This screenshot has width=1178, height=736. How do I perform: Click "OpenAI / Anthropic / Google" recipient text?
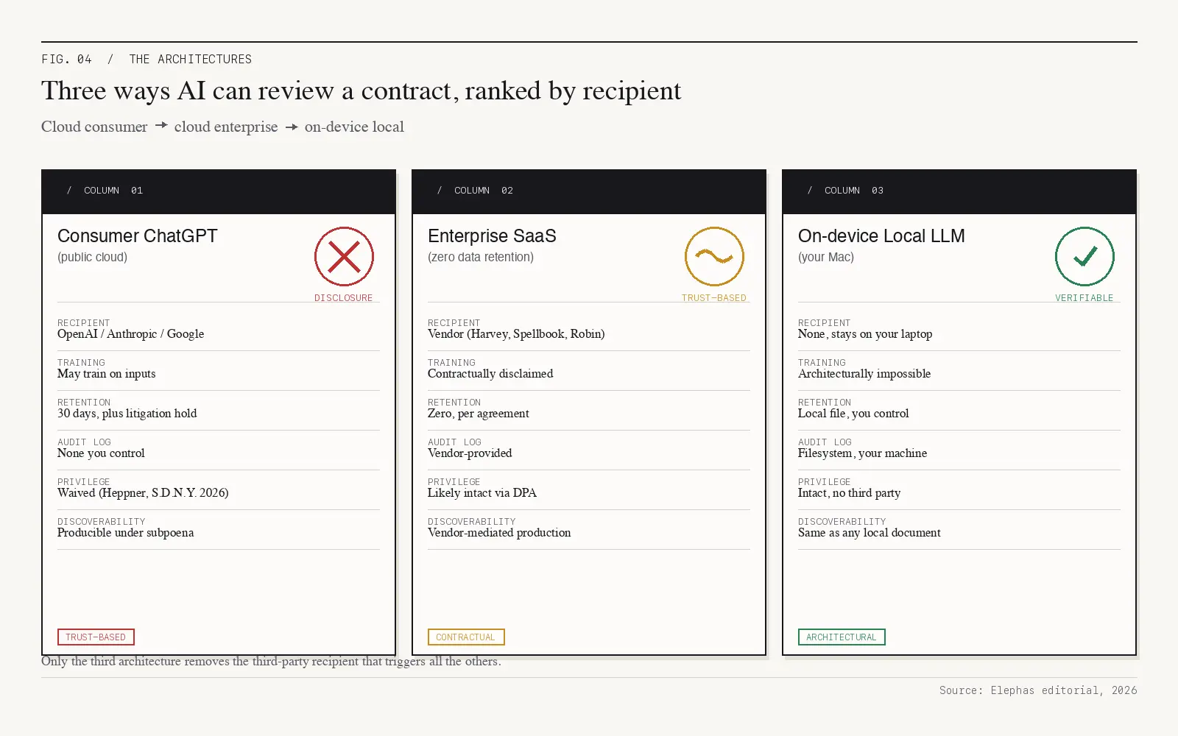[130, 334]
